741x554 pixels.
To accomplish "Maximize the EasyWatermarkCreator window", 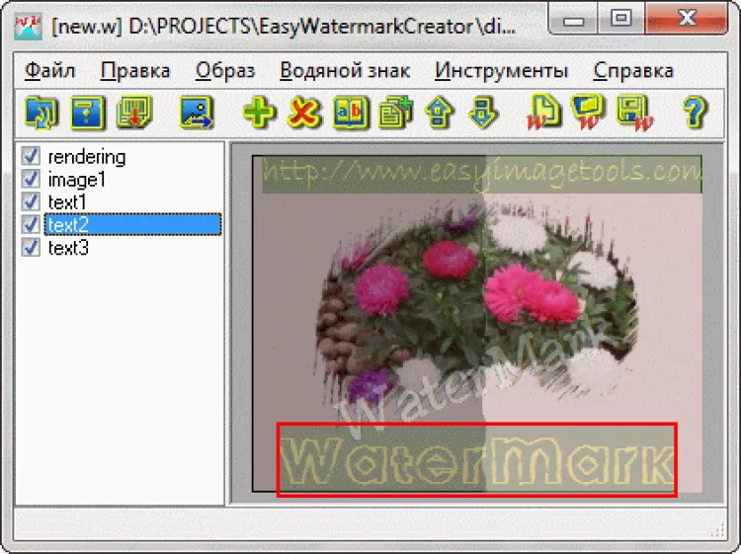I will click(x=621, y=19).
